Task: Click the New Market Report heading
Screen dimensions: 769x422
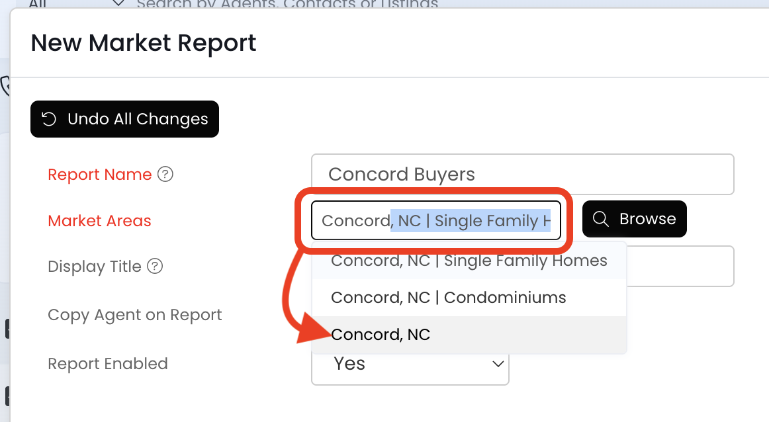Action: [143, 44]
